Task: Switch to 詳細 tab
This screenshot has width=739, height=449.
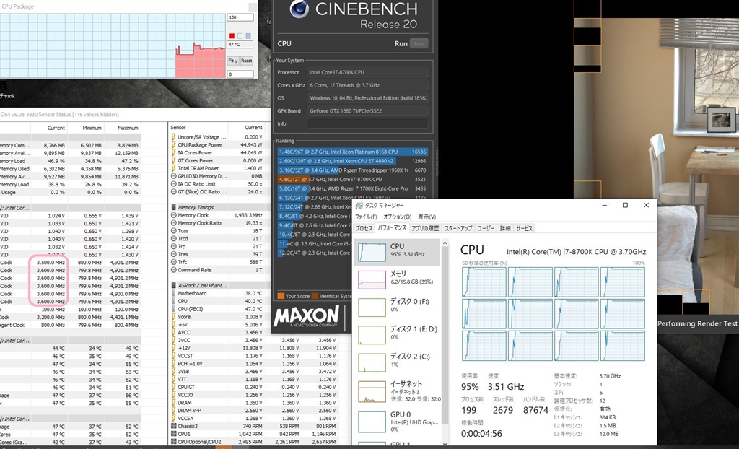Action: point(505,228)
